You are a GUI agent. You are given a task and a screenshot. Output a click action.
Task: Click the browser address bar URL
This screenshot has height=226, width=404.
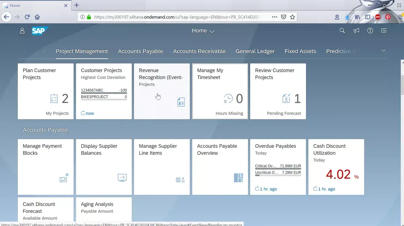point(177,17)
